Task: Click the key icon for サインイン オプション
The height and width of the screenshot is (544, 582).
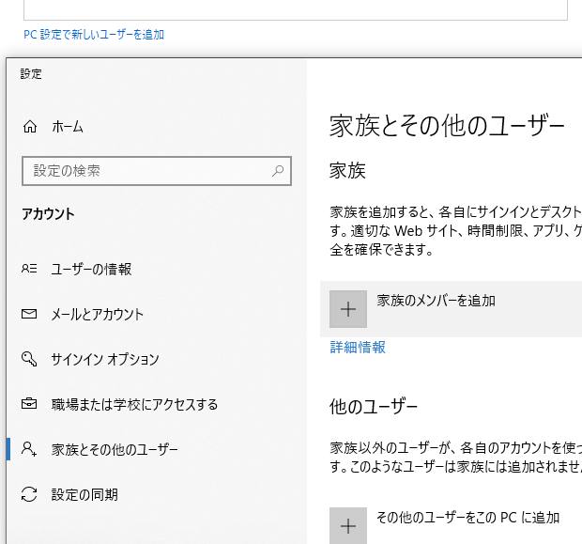Action: pos(29,359)
